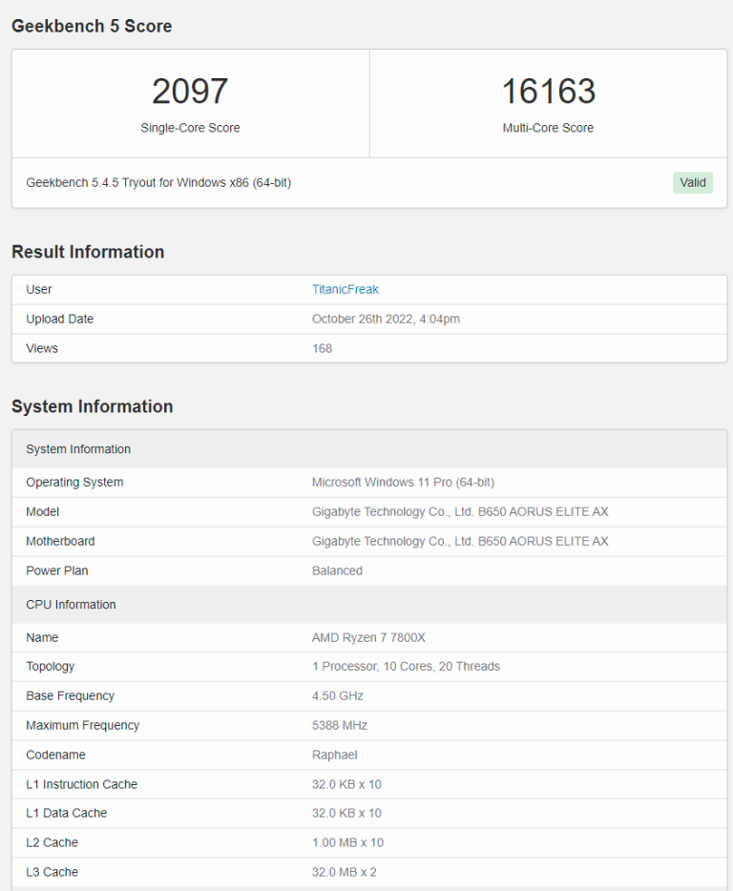The image size is (733, 891).
Task: Click the Codename row label
Action: (x=55, y=755)
